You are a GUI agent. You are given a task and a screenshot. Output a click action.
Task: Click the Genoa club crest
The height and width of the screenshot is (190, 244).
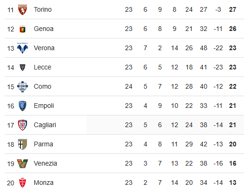pos(23,29)
